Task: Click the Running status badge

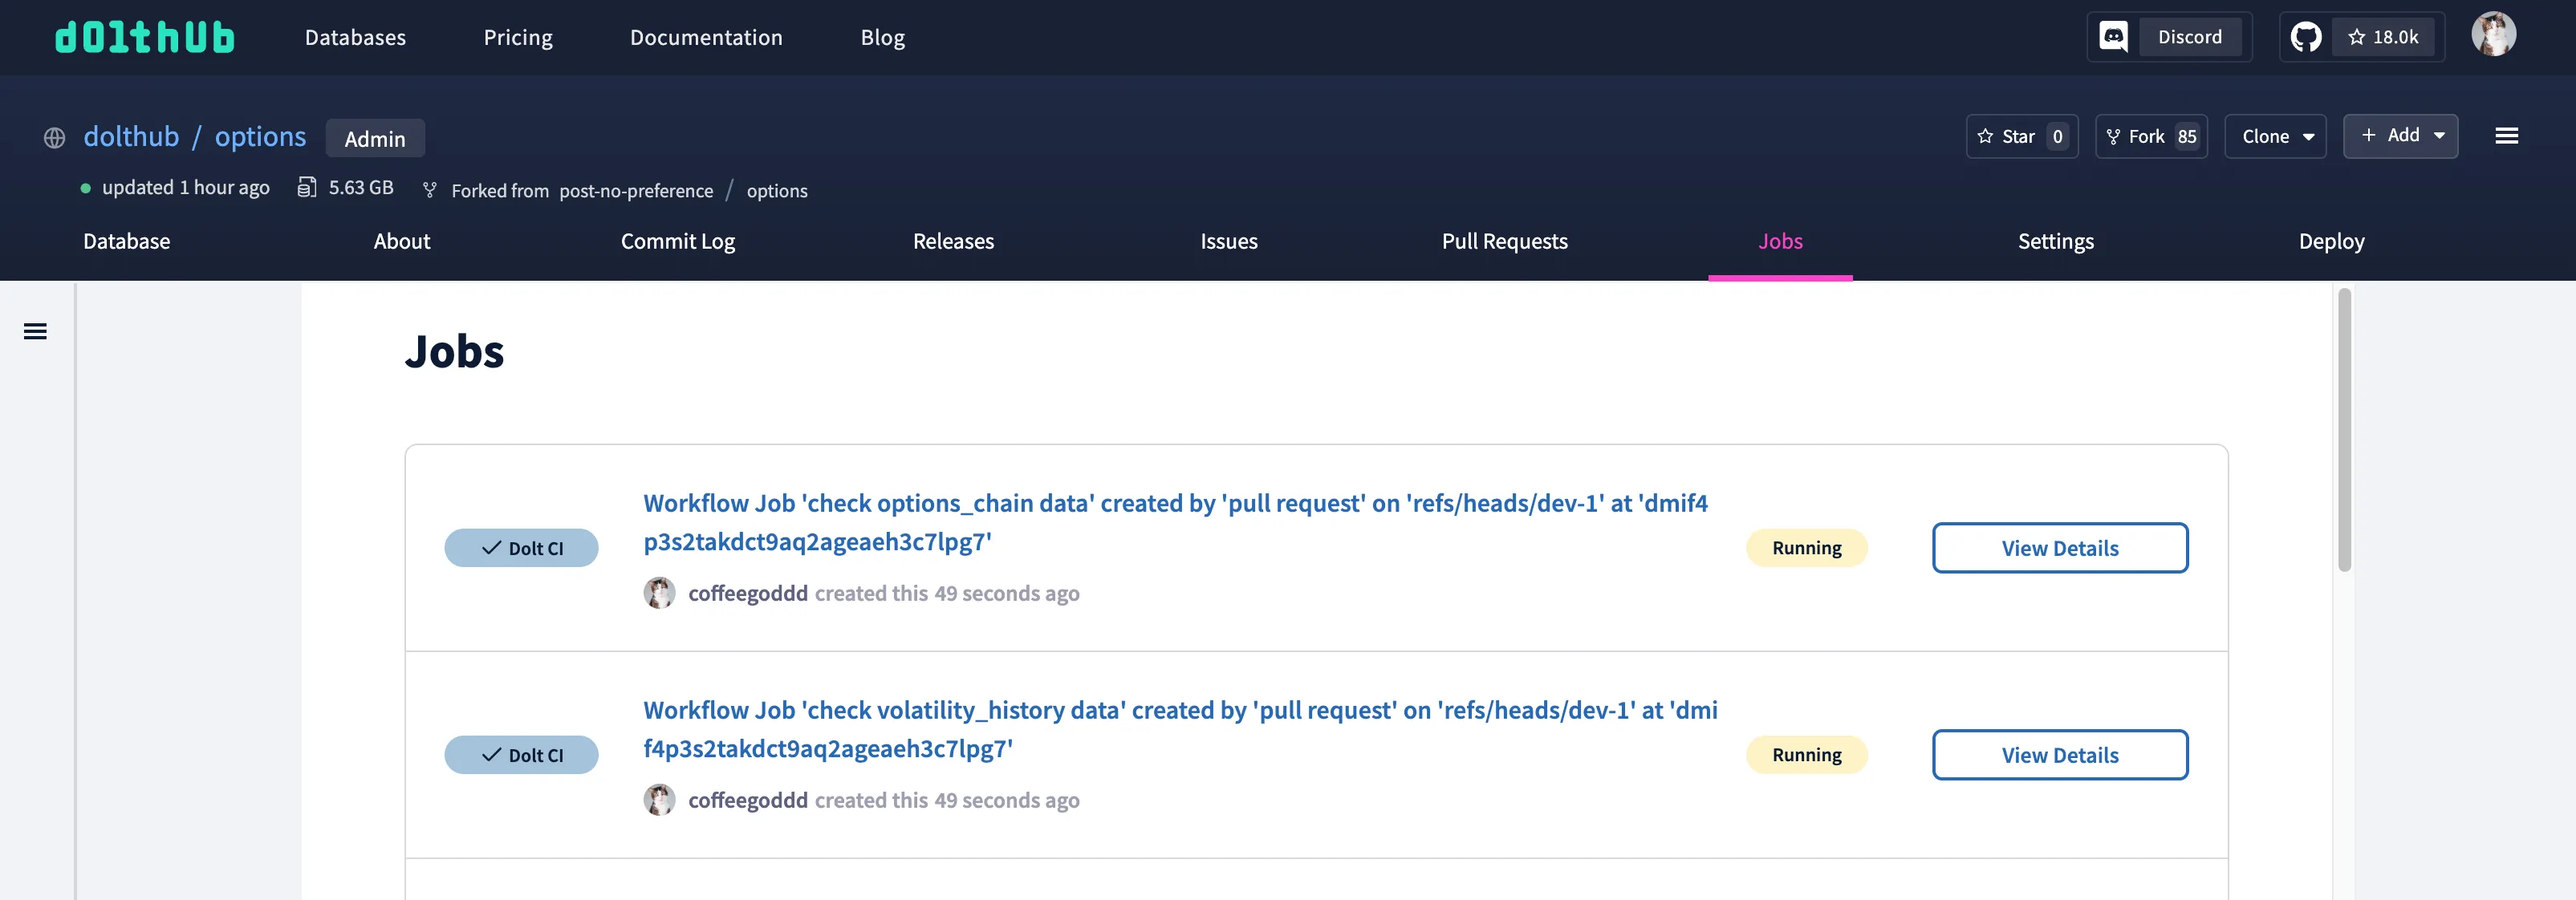Action: pos(1806,548)
